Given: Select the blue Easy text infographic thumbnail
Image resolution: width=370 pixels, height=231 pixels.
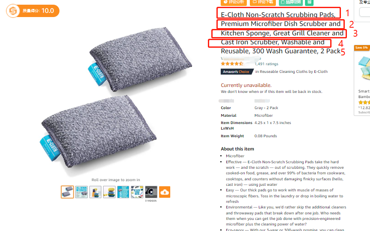Looking at the screenshot, I should pos(123,192).
